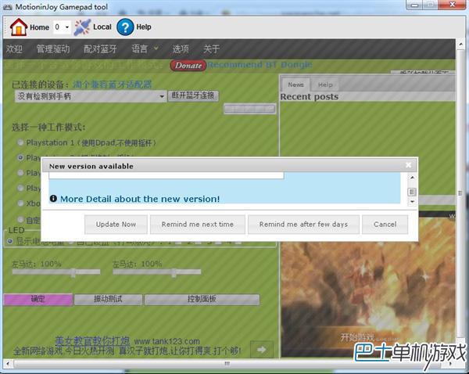Screen dimensions: 469x374
Task: Click the Cancel button in update dialog
Action: pos(385,225)
